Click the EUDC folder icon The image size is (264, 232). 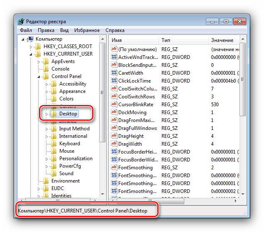pos(46,188)
